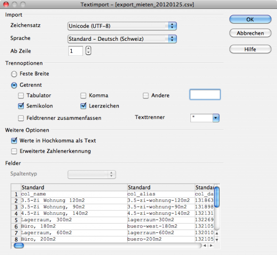Expand the Sprache dropdown list
Screen dimensions: 277x255
122,39
